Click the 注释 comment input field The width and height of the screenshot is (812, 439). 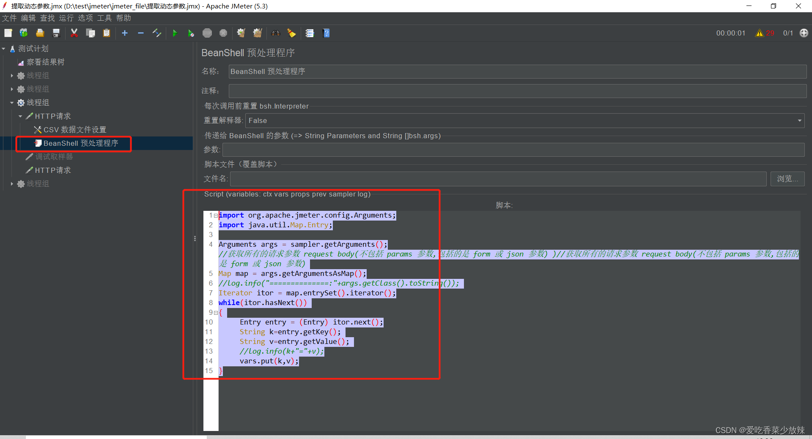point(518,91)
